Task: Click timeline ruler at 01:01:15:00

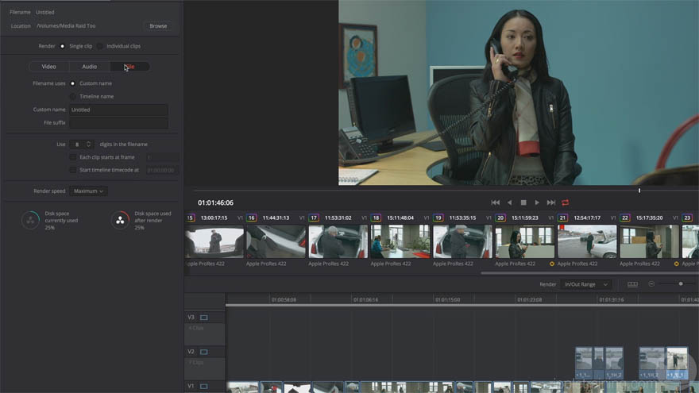Action: 447,300
